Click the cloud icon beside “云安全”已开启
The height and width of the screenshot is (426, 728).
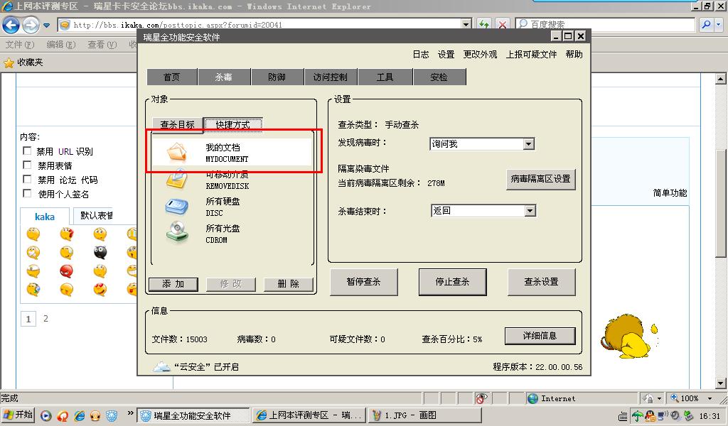161,366
